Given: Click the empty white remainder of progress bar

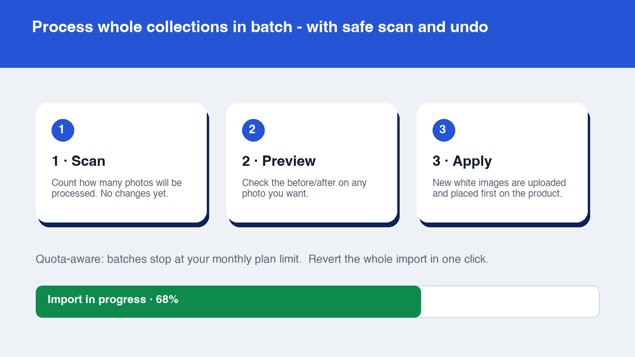Looking at the screenshot, I should pos(510,301).
